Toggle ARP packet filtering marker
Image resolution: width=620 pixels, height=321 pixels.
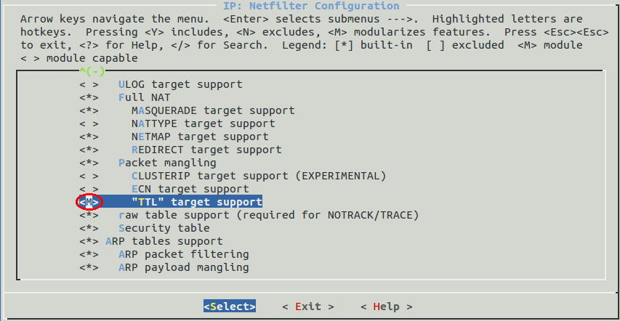click(89, 254)
